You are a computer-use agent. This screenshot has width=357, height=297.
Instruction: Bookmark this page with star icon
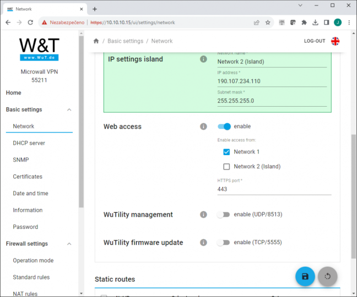tap(268, 22)
